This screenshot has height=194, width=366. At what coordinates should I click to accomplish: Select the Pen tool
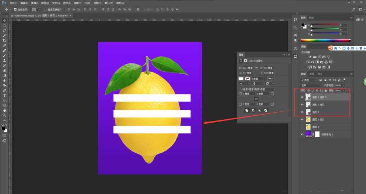pyautogui.click(x=4, y=90)
